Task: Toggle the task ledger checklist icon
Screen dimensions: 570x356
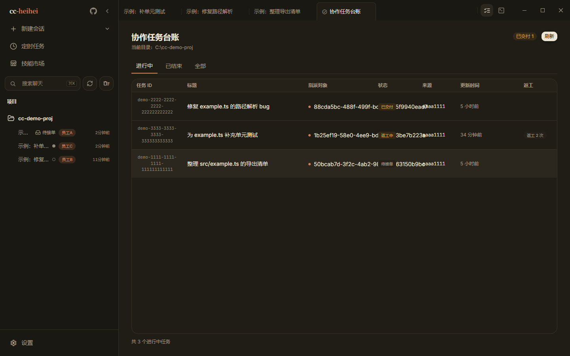Action: tap(487, 11)
